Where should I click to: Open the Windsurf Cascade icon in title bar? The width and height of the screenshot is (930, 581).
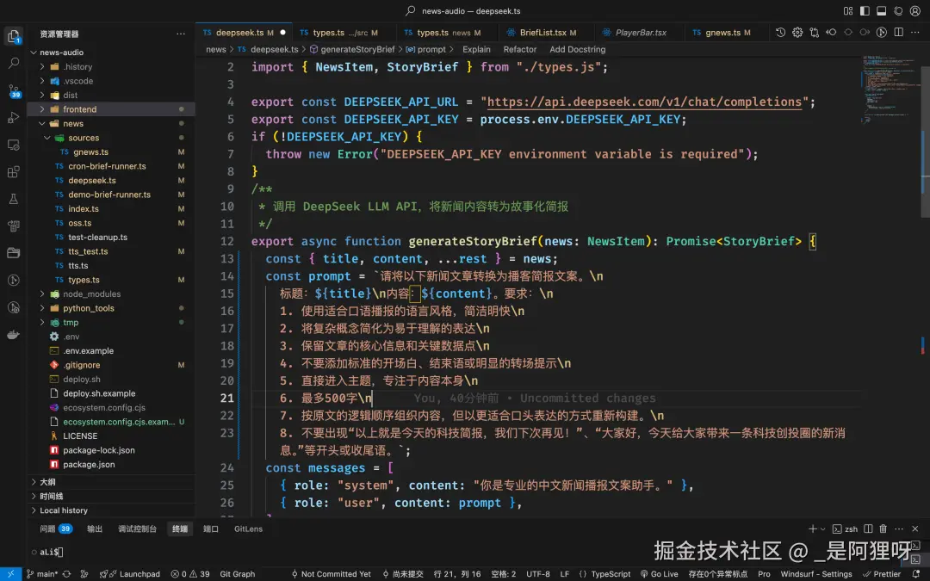pos(898,10)
